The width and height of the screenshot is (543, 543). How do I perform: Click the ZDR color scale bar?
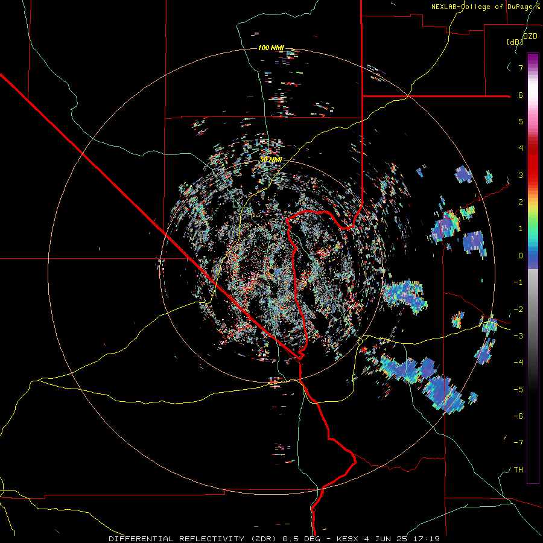click(533, 268)
